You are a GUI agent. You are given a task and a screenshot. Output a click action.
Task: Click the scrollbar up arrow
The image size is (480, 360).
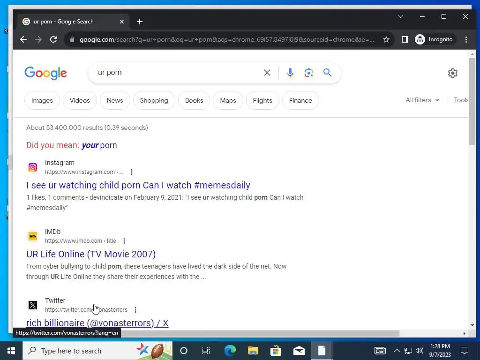point(472,54)
